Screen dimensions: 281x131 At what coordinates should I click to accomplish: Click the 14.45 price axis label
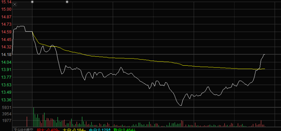pyautogui.click(x=6, y=39)
